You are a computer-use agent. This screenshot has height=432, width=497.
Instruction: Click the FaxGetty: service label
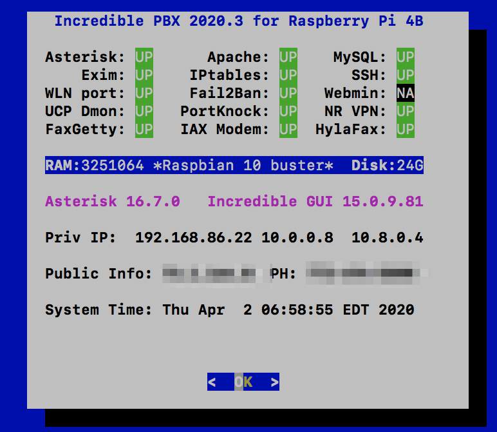pyautogui.click(x=85, y=130)
